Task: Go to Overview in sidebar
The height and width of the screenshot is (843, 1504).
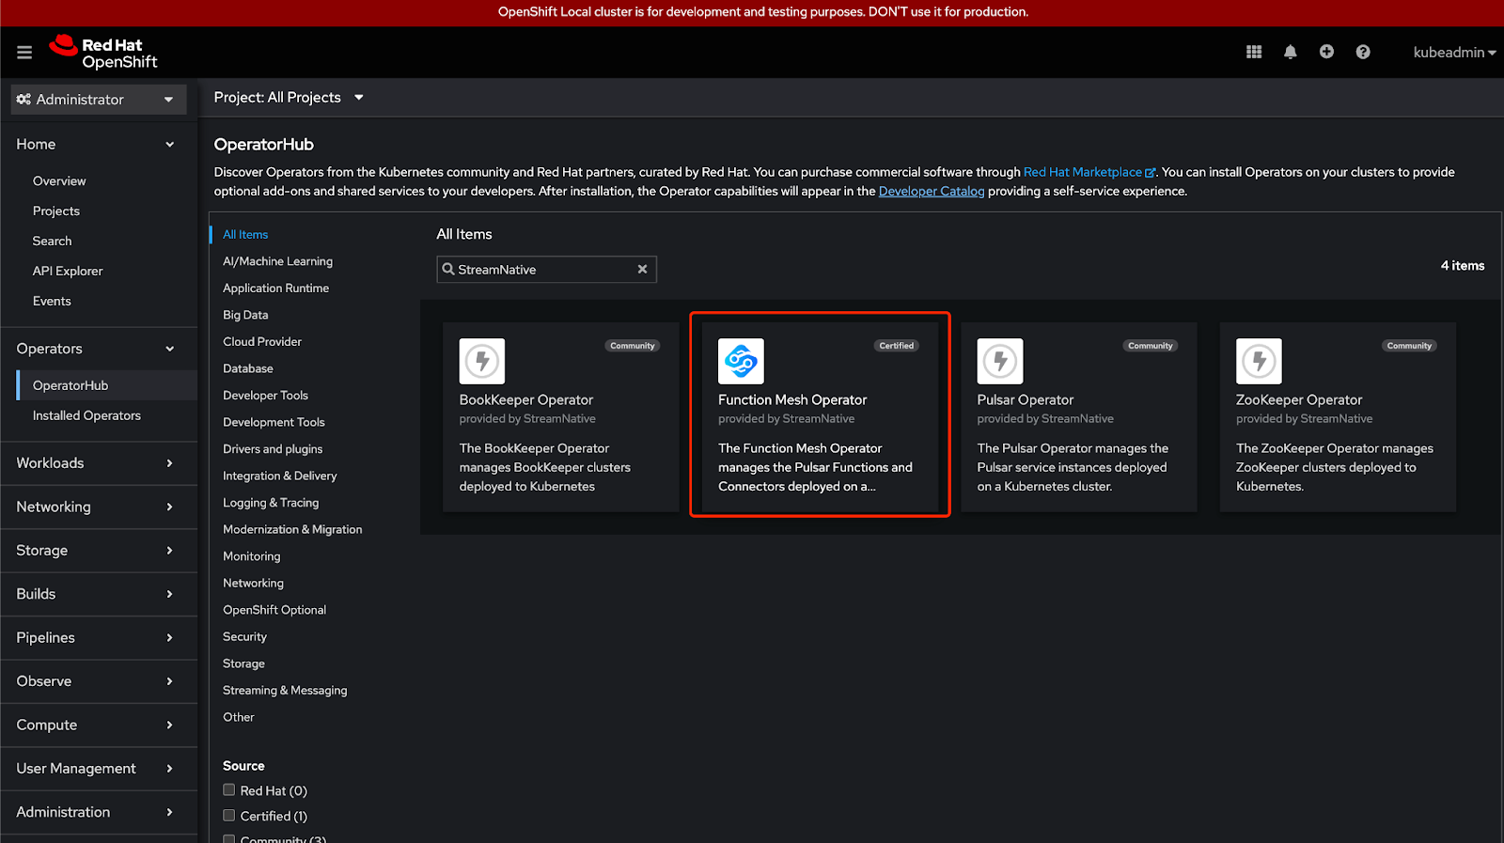Action: pos(59,181)
